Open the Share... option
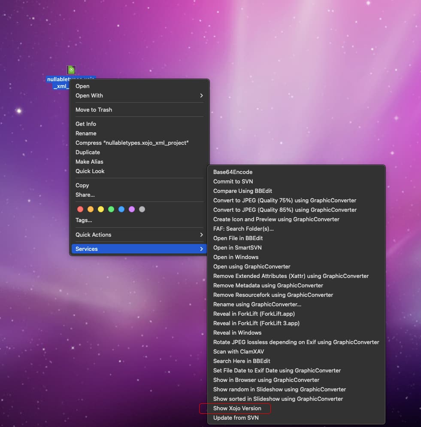This screenshot has height=427, width=421. coord(139,195)
